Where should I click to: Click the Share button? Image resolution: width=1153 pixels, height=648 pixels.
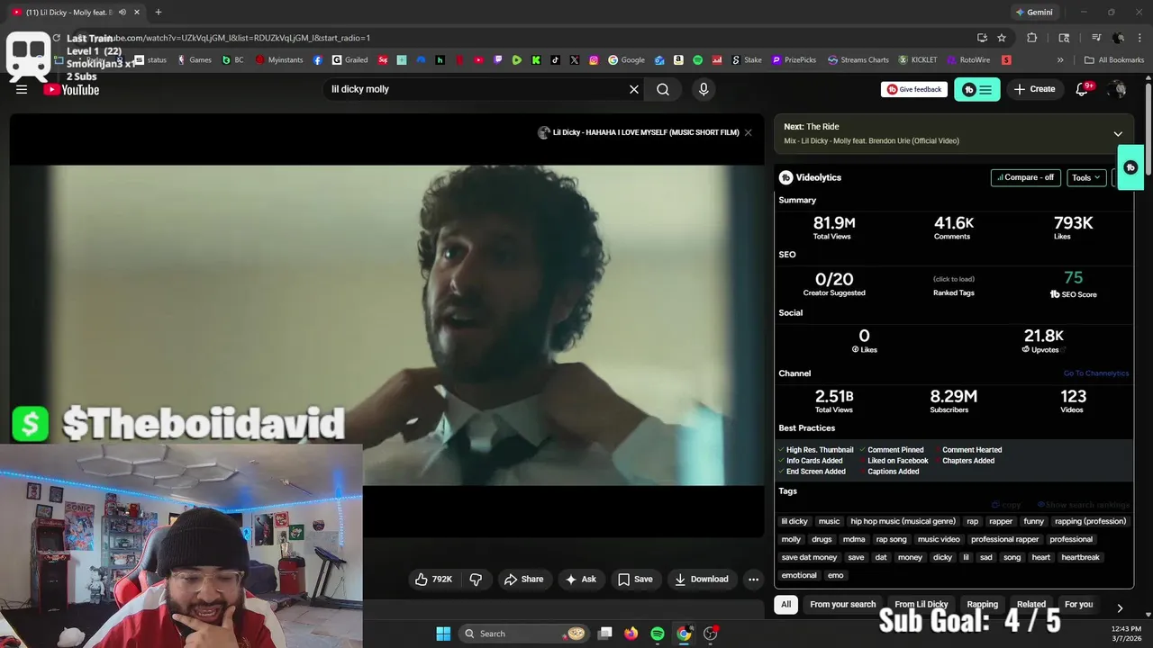[x=523, y=579]
